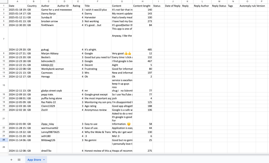269x163 pixels.
Task: Open the App Store tab dropdown arrow
Action: point(44,160)
